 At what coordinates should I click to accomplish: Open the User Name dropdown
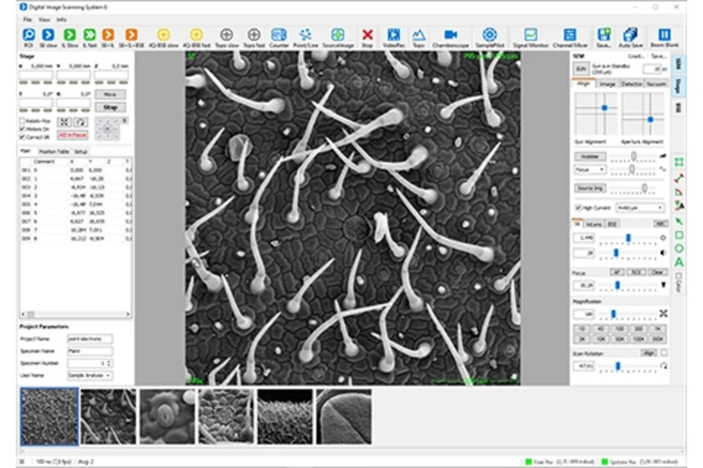coord(90,375)
